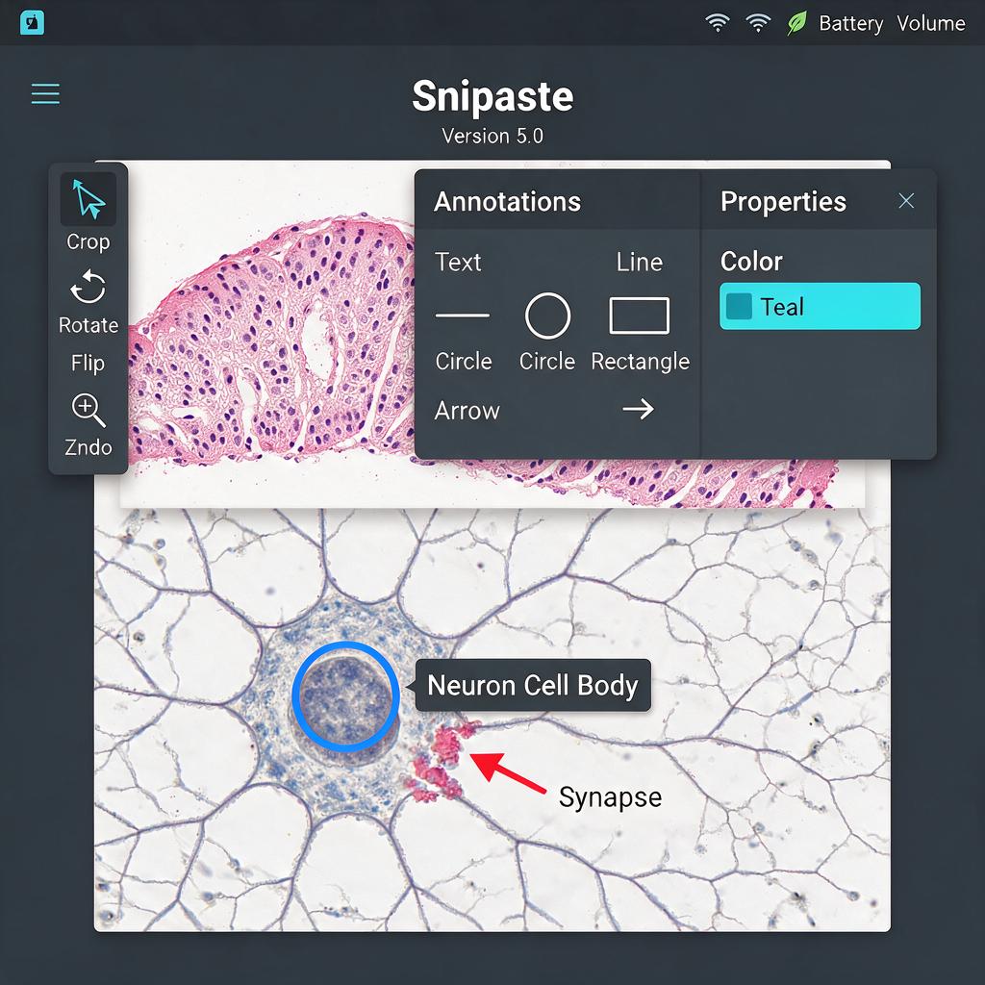Switch to the Properties tab

[x=783, y=202]
